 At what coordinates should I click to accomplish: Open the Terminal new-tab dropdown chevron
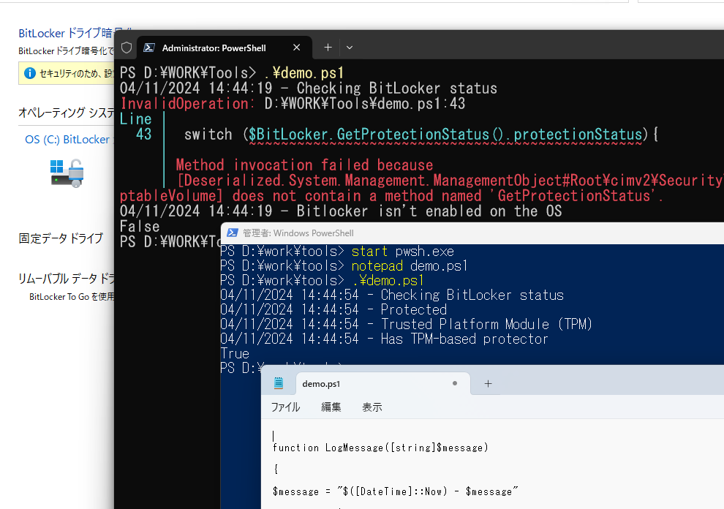tap(350, 47)
